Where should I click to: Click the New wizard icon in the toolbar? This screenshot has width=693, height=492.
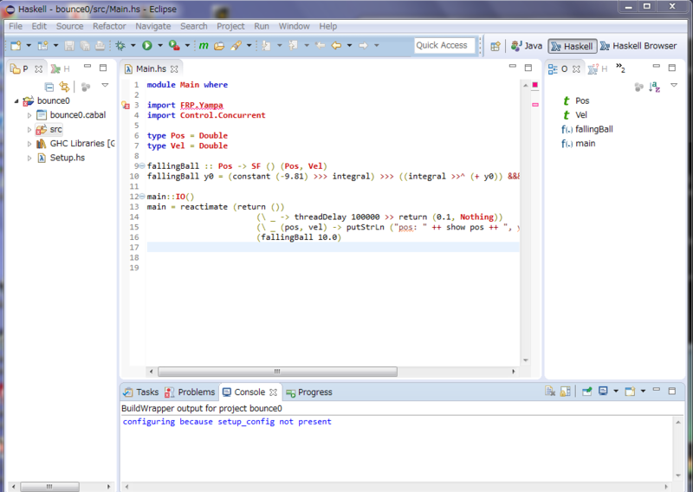pyautogui.click(x=16, y=46)
